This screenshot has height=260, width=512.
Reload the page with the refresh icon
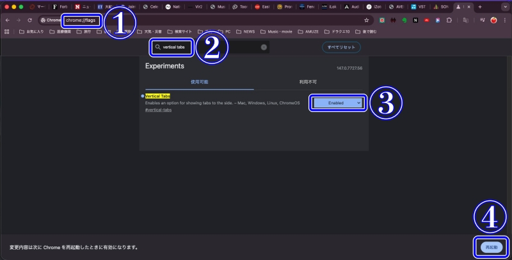coord(29,20)
